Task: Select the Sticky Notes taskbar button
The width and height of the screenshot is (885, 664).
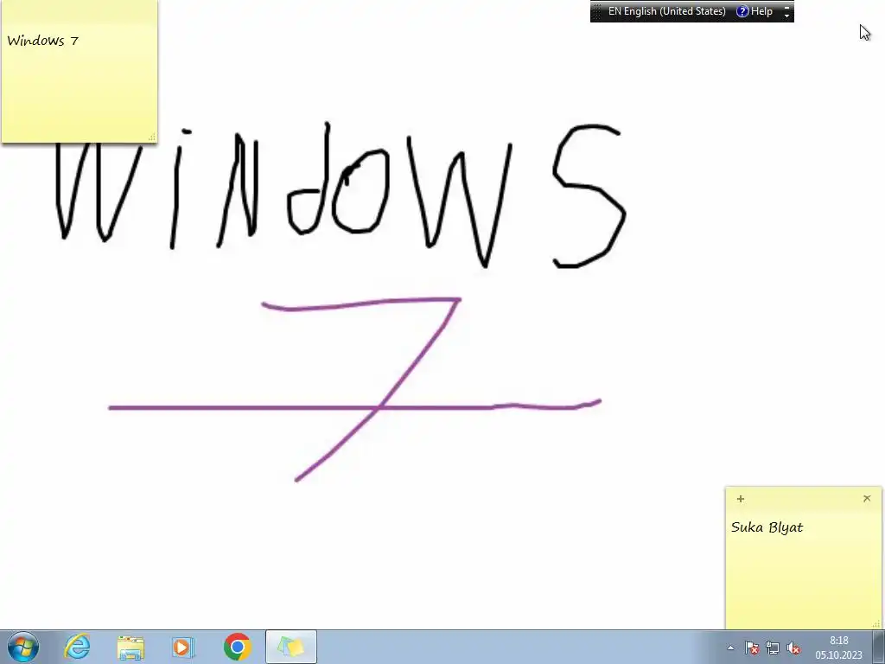Action: pos(291,647)
